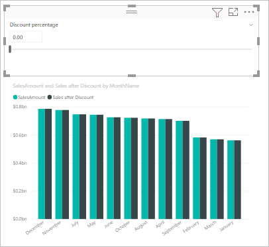Image resolution: width=269 pixels, height=247 pixels.
Task: Select March's dark Sales after Discount bar
Action: pyautogui.click(x=221, y=179)
